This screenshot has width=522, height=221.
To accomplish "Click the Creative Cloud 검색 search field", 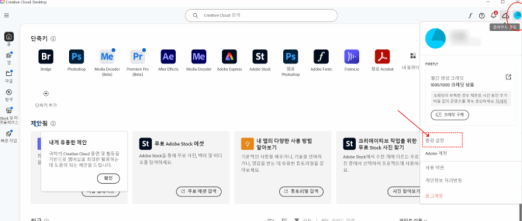I will 262,15.
